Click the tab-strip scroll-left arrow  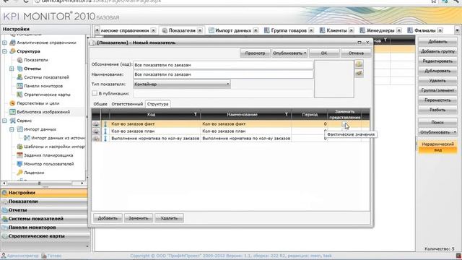pyautogui.click(x=97, y=30)
